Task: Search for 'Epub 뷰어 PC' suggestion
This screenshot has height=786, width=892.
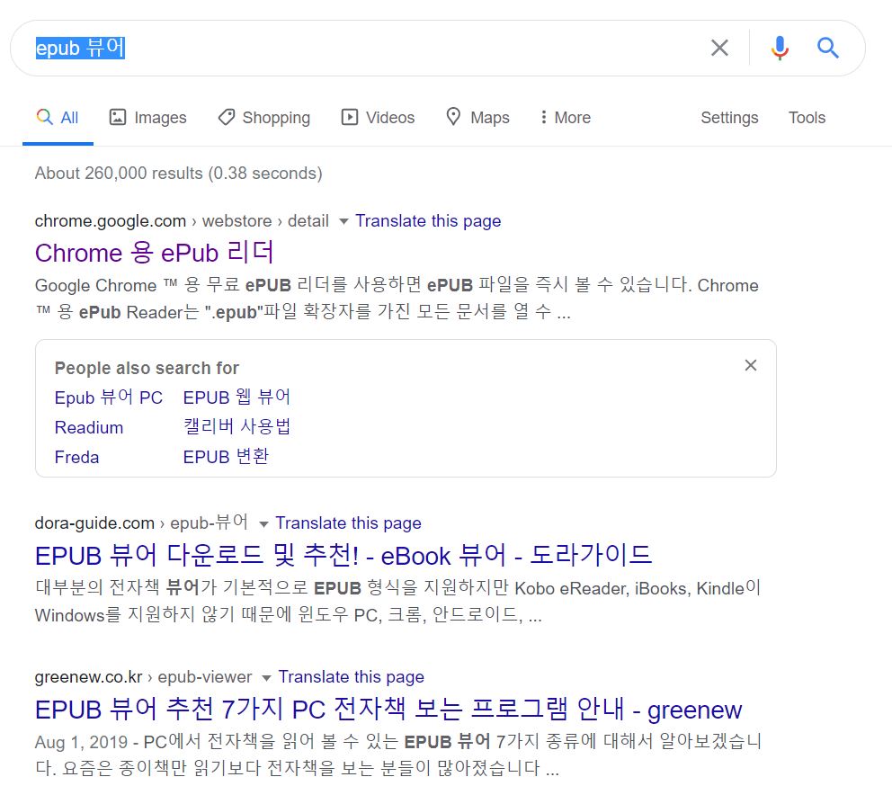Action: point(109,397)
